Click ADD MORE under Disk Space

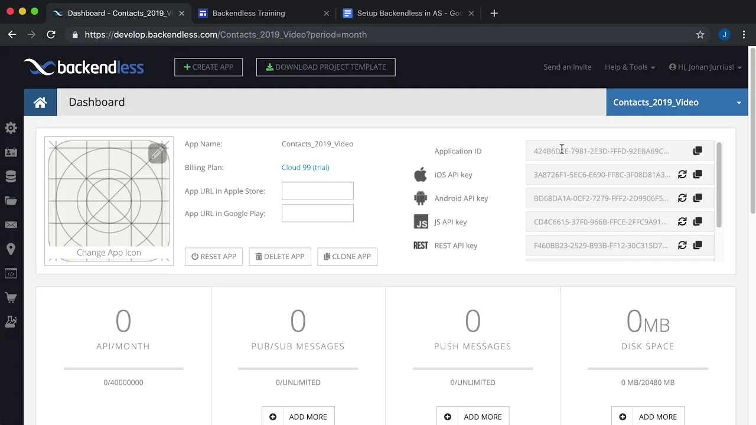click(648, 417)
